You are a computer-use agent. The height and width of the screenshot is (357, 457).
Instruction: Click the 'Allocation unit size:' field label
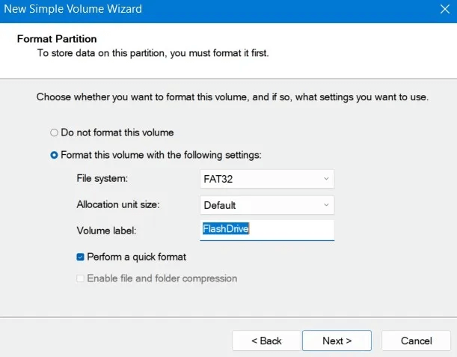coord(118,204)
